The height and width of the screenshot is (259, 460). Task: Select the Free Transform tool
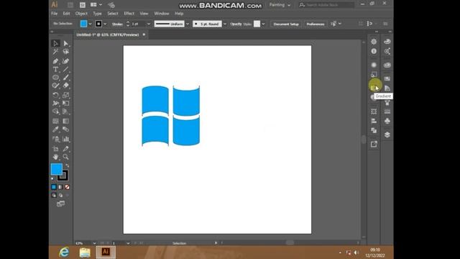pyautogui.click(x=65, y=104)
